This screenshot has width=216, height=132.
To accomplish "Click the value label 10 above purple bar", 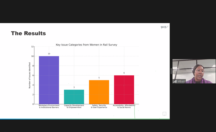I will [x=49, y=54].
